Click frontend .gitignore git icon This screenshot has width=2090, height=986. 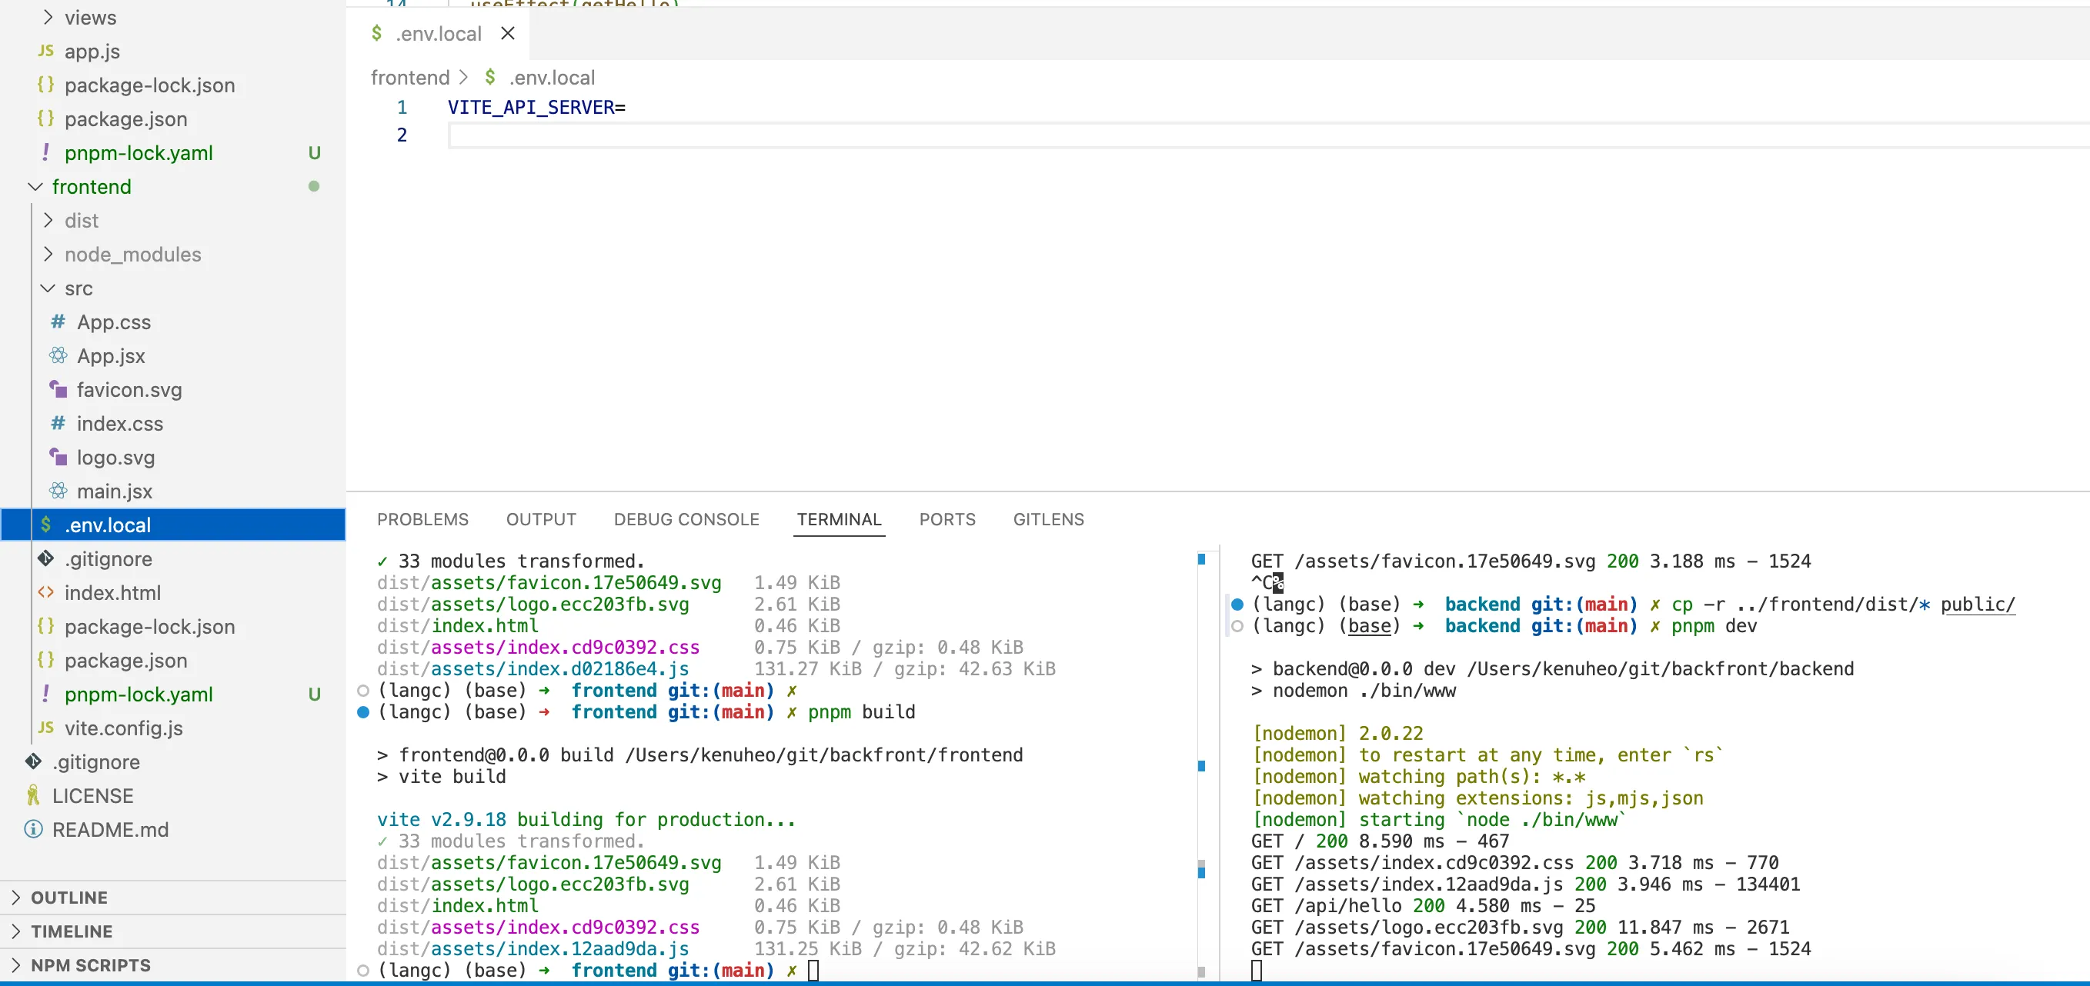pyautogui.click(x=46, y=558)
